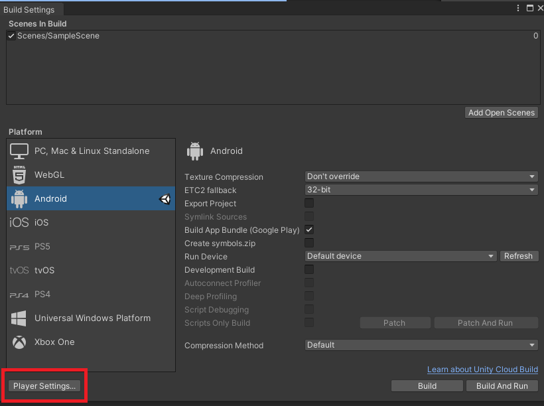Click the tvOS platform icon
This screenshot has height=406, width=544.
coord(19,270)
